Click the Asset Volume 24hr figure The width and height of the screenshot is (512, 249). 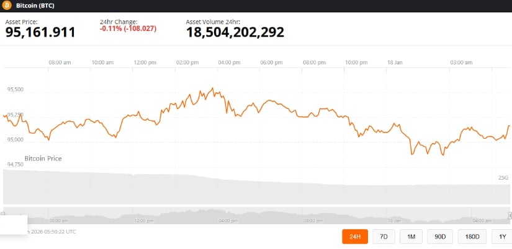[x=235, y=32]
